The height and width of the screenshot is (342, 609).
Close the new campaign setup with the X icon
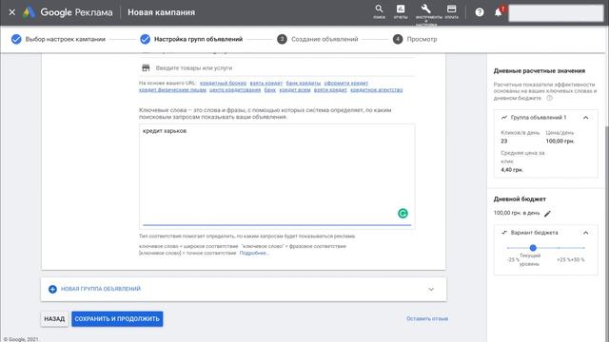pyautogui.click(x=12, y=12)
